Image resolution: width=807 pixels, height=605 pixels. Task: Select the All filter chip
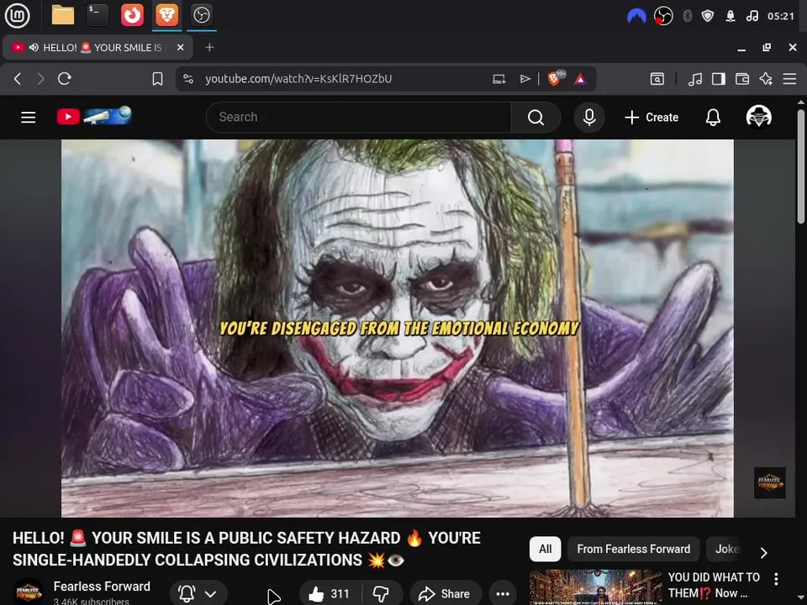coord(545,549)
